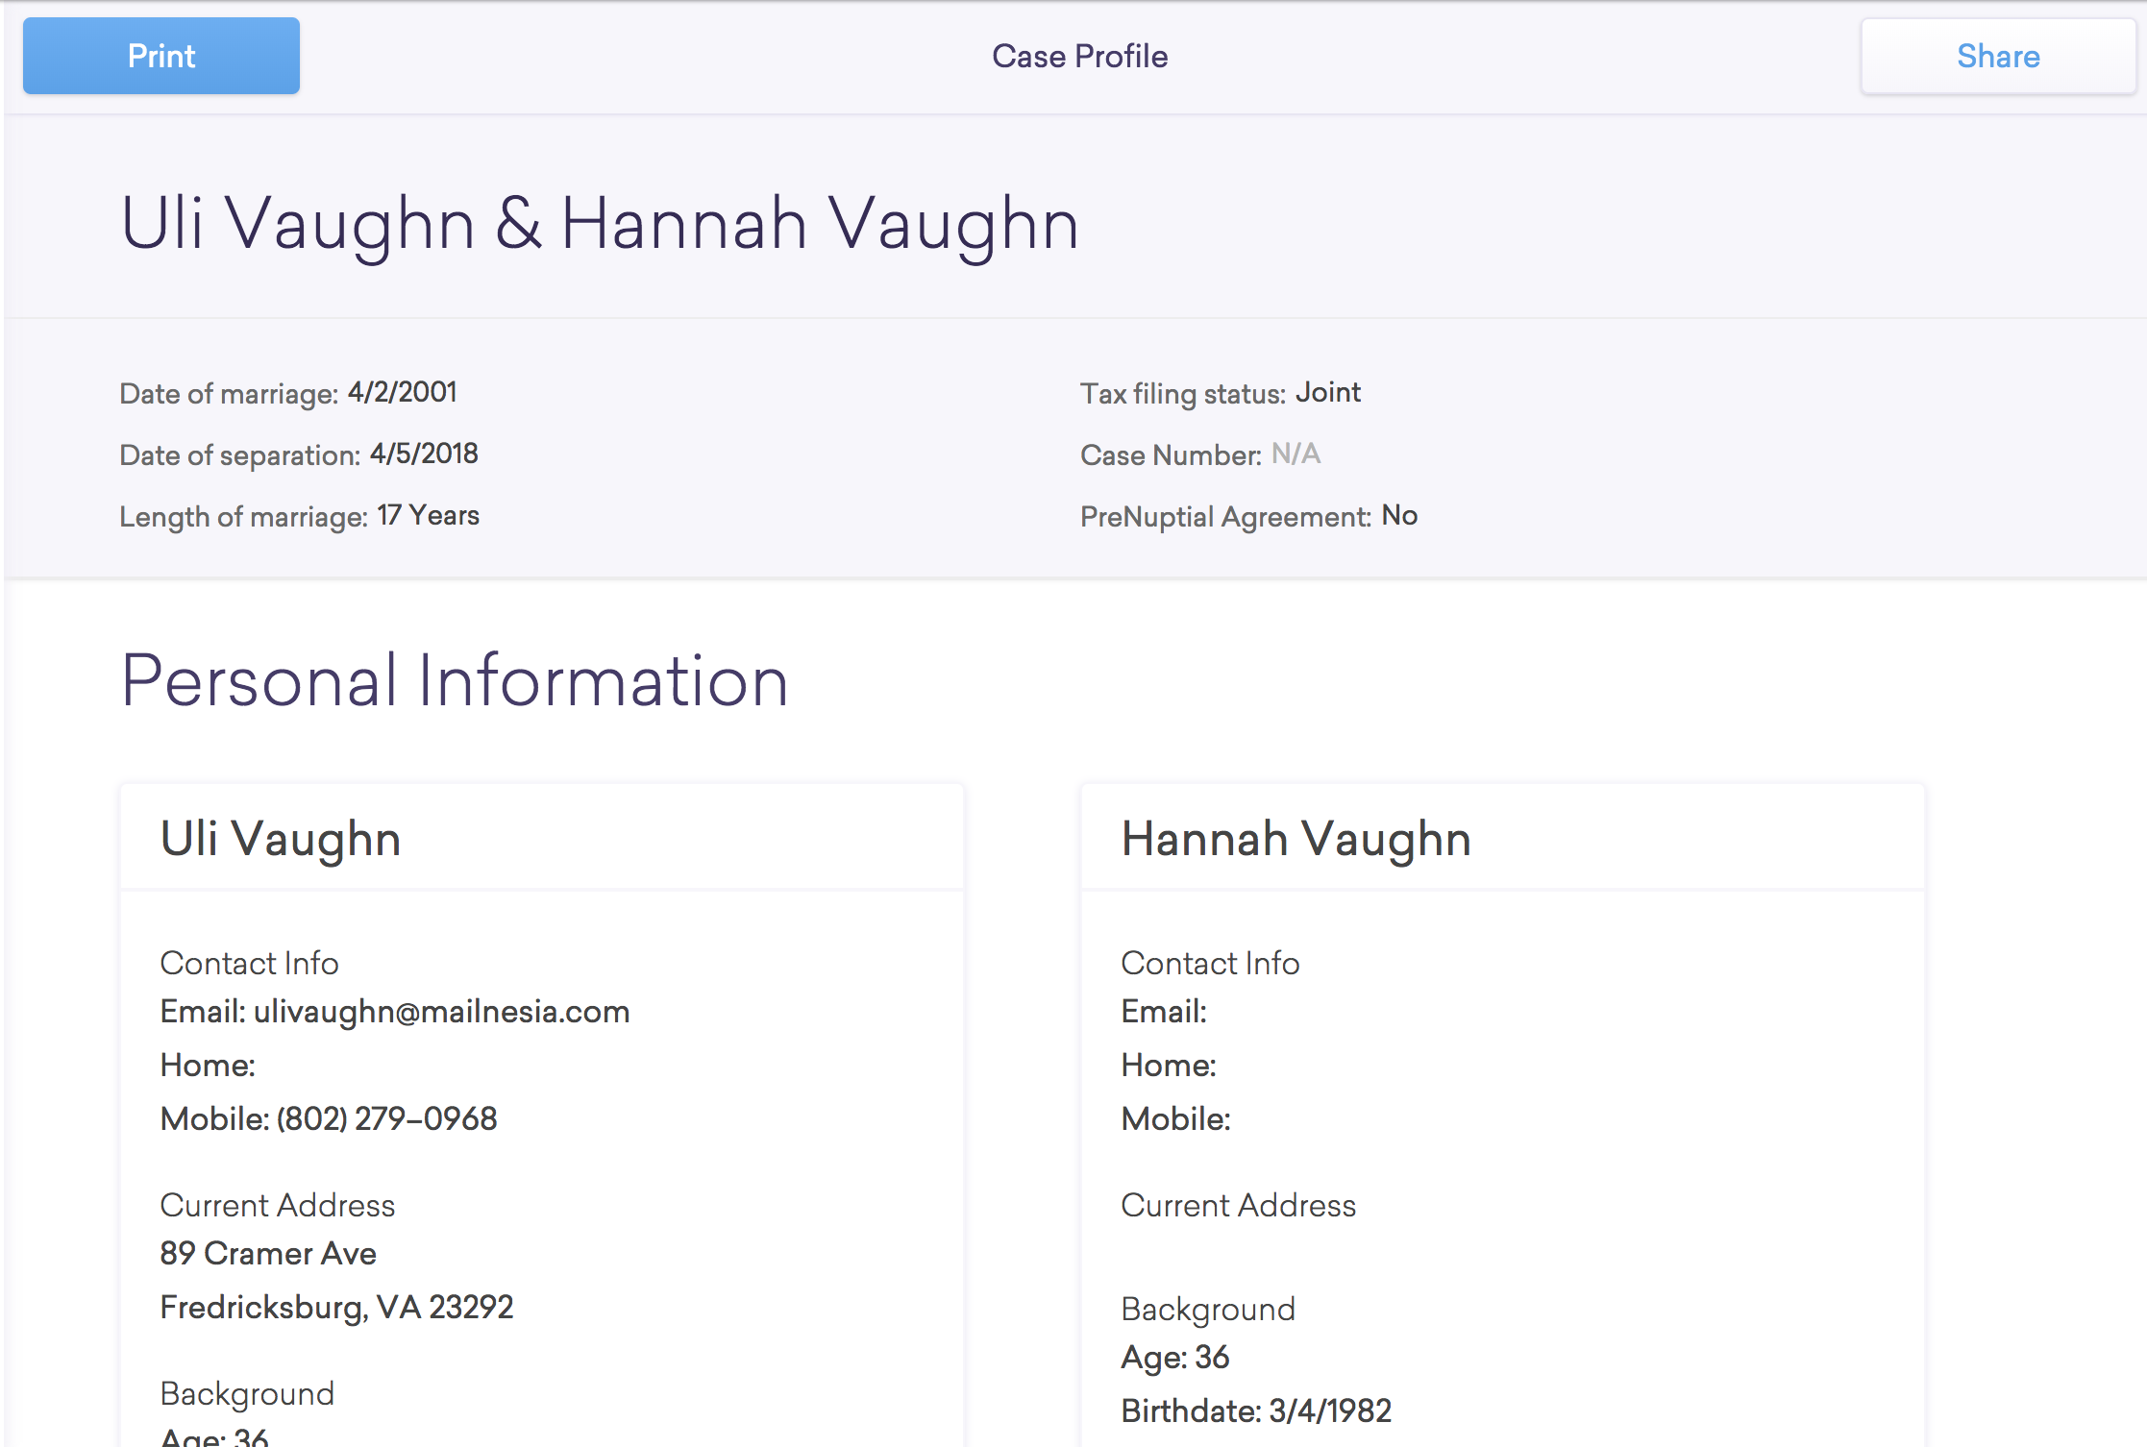2147x1447 pixels.
Task: Click Hannah's empty Mobile: line
Action: (1175, 1118)
